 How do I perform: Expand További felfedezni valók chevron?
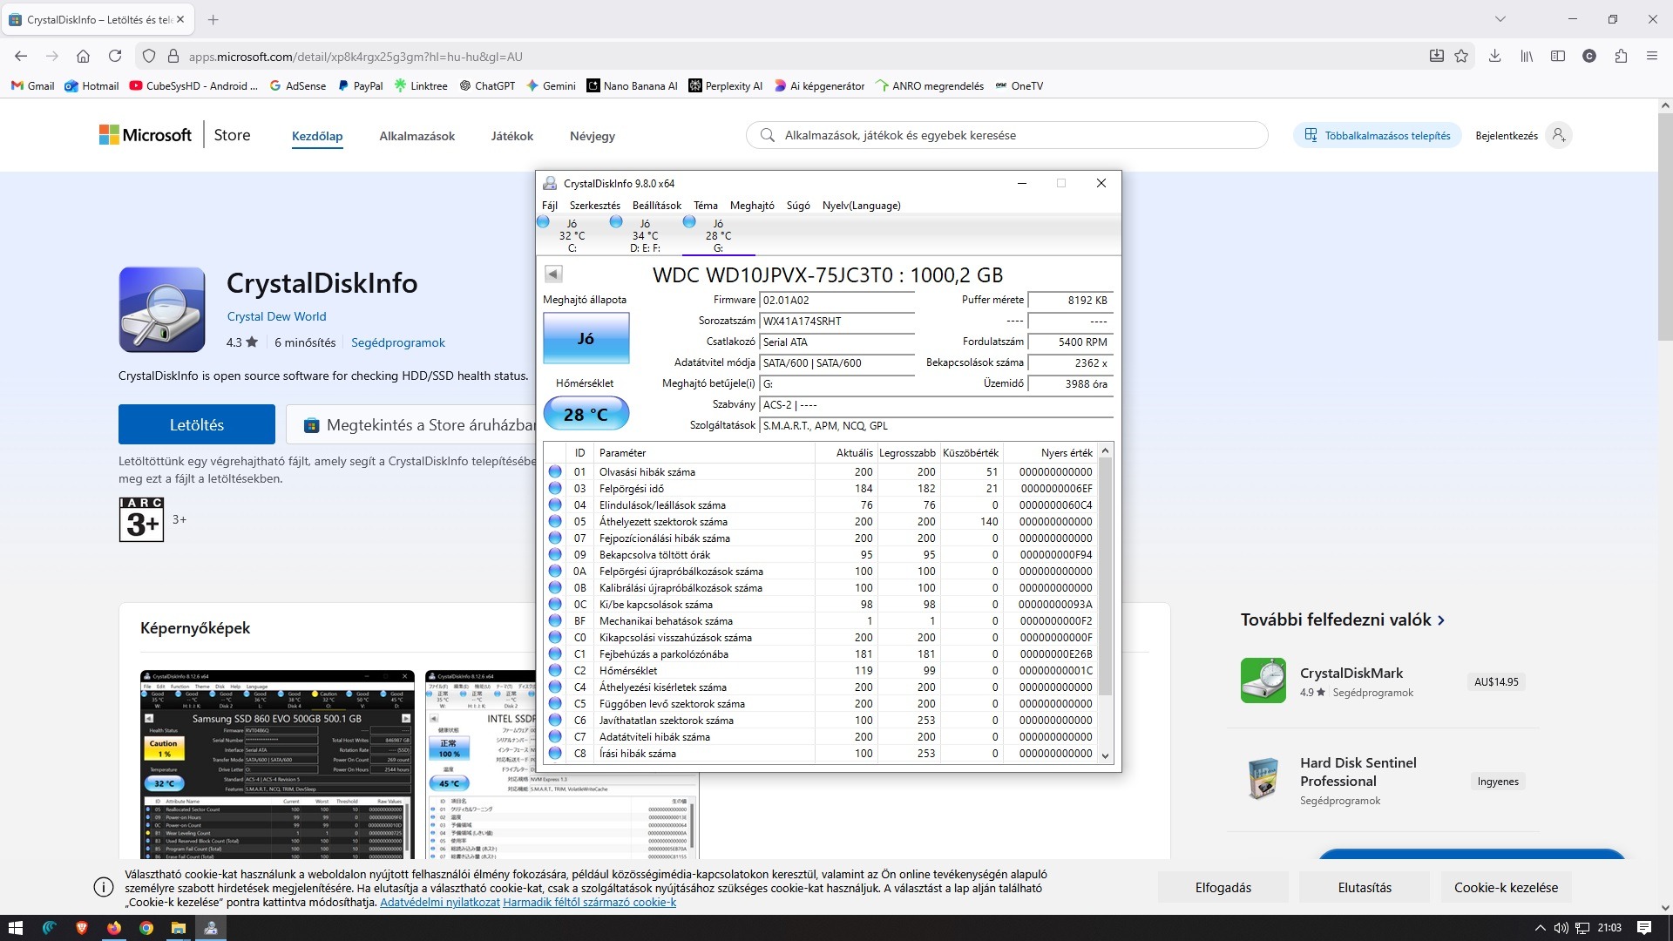[x=1441, y=620]
